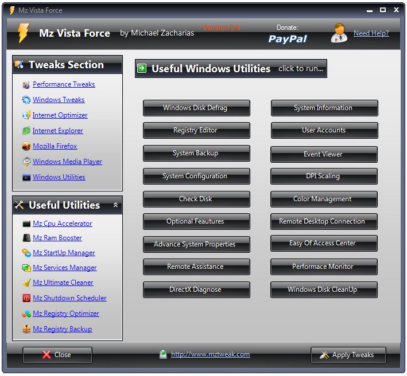The image size is (407, 376).
Task: Collapse the Useful Utilities panel
Action: tap(115, 205)
